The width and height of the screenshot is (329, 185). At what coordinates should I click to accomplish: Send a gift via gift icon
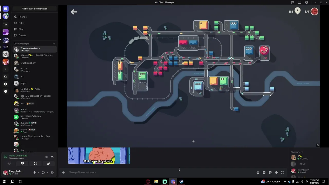point(258,172)
